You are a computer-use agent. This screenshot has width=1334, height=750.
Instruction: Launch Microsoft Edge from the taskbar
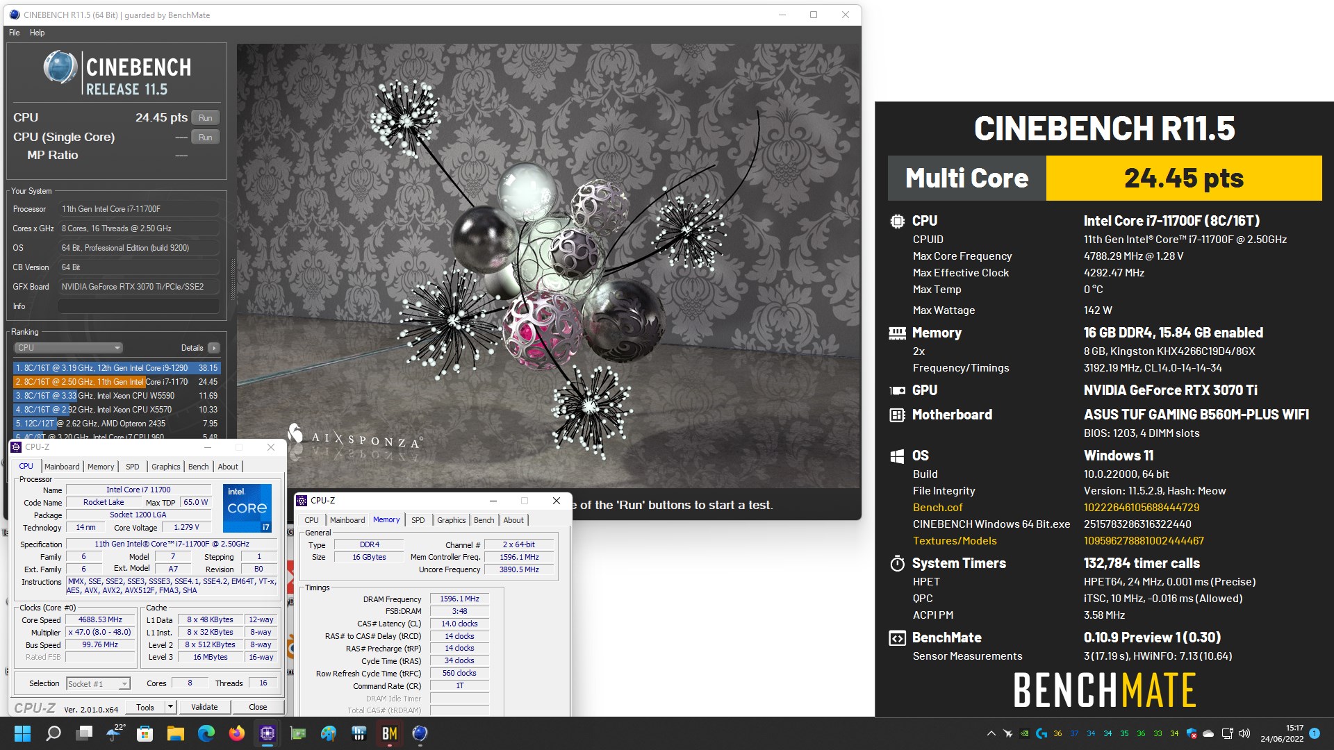click(206, 733)
